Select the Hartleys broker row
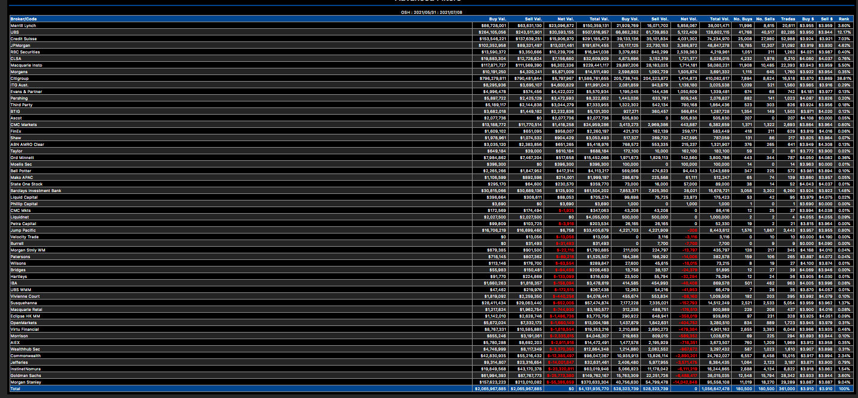This screenshot has height=398, width=858. tap(431, 277)
